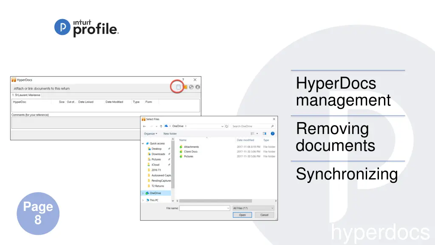Open the Organize menu

click(x=150, y=134)
